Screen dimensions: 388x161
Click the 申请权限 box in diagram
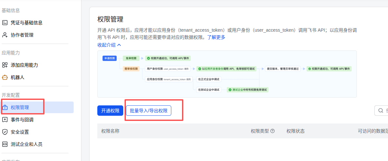110,59
